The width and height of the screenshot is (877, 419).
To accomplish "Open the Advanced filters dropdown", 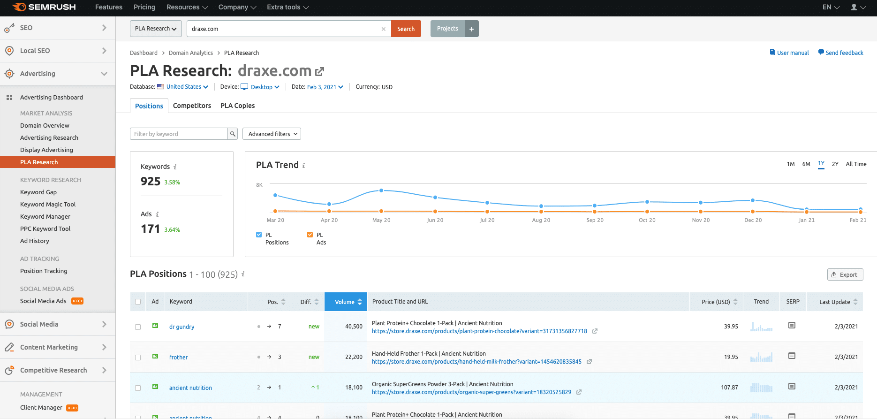I will coord(272,134).
